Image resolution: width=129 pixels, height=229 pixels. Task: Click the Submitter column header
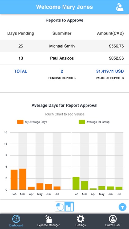(x=62, y=33)
